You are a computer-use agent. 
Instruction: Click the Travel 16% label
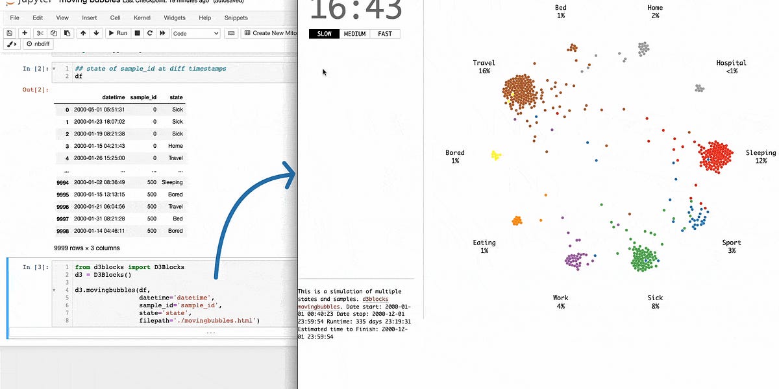click(484, 67)
